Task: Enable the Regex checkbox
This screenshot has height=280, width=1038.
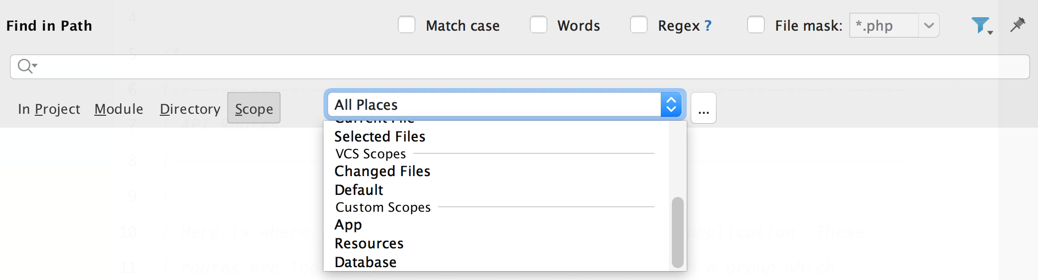Action: [x=639, y=25]
